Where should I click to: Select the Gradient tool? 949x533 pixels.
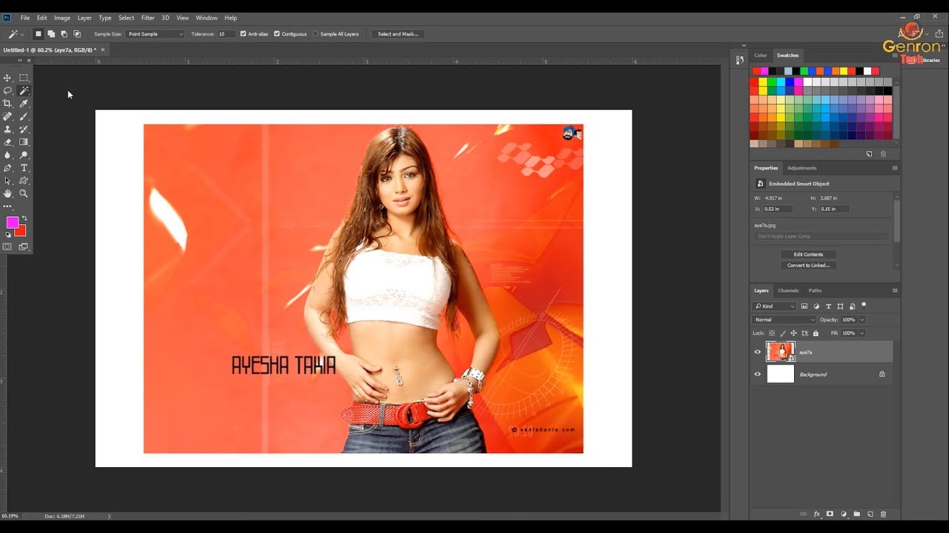[x=24, y=142]
